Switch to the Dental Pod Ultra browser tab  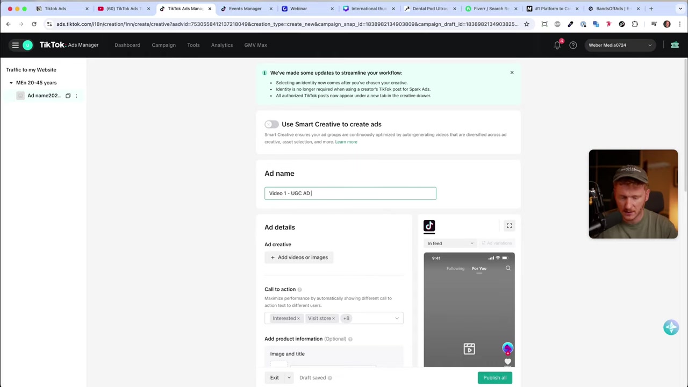(430, 9)
